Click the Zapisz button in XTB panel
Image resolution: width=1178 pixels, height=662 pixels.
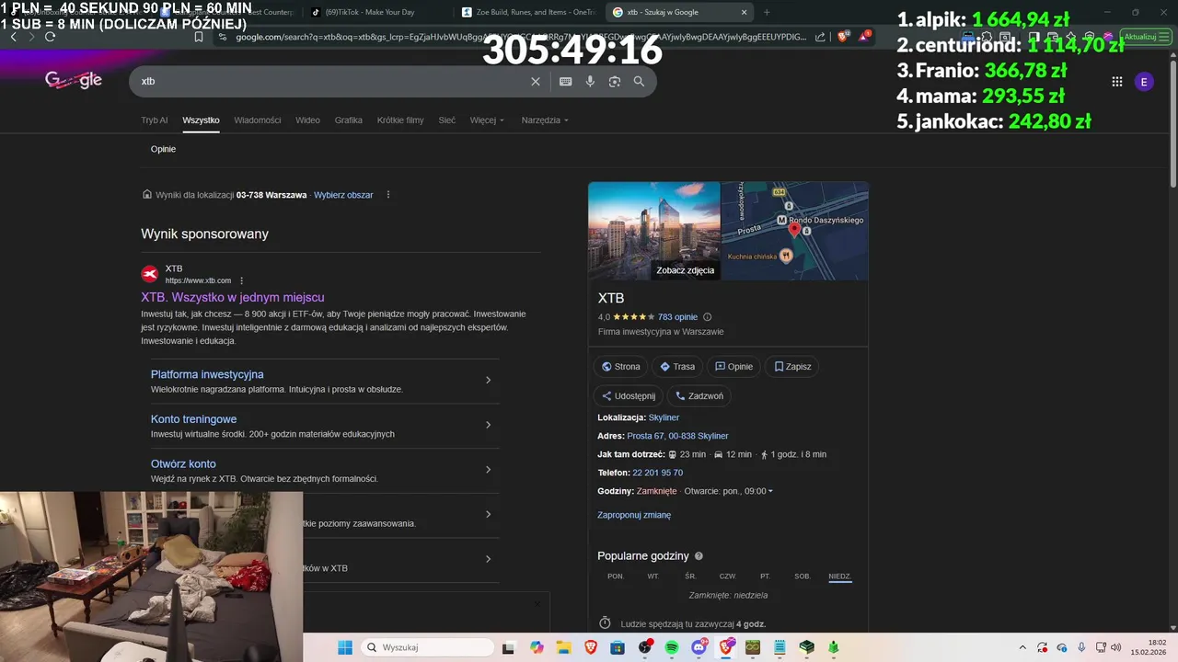[x=792, y=367]
